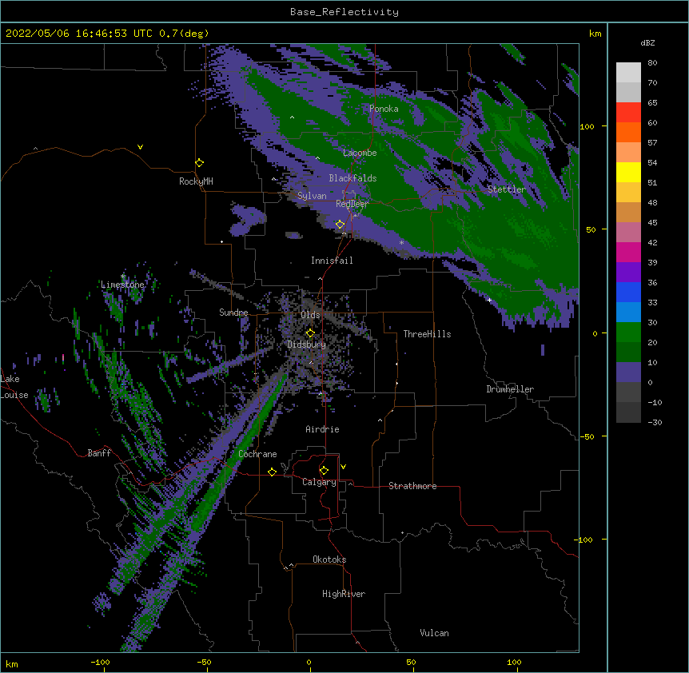Click the Cochrane city label

pos(257,454)
